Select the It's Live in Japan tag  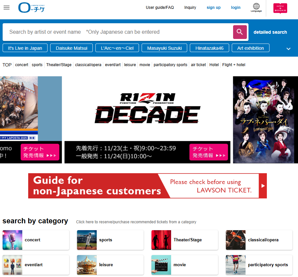pyautogui.click(x=25, y=48)
